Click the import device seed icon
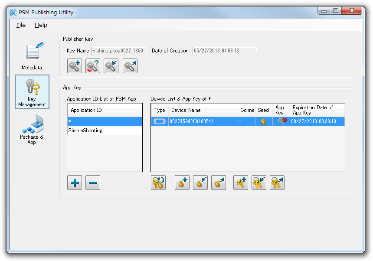 [x=200, y=183]
